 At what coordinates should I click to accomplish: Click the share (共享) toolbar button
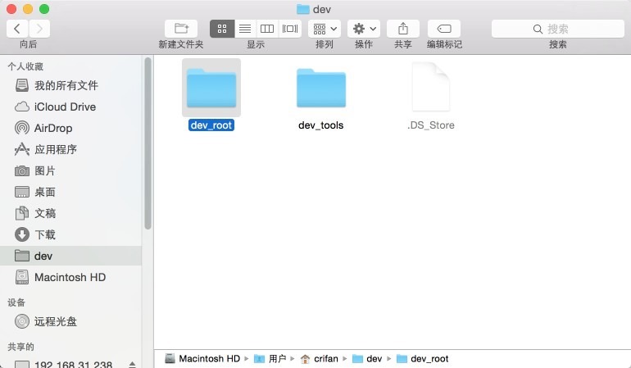[x=403, y=29]
